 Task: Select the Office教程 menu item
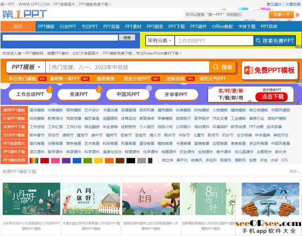pos(222,26)
